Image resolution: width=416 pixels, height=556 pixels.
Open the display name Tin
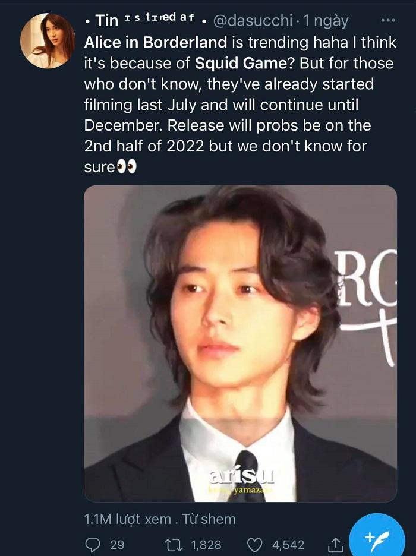coord(107,21)
